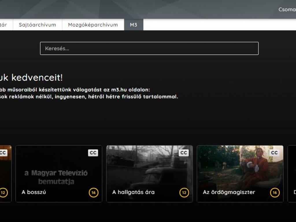The width and height of the screenshot is (296, 222).
Task: Open the A hallgatás ára thumbnail
Action: point(149,174)
